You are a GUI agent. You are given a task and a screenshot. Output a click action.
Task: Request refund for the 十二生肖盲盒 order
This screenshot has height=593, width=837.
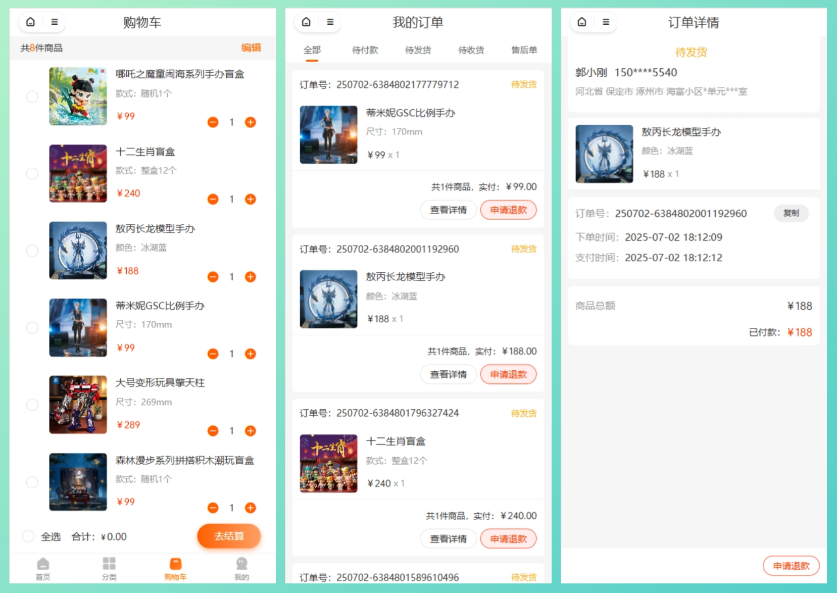(508, 539)
